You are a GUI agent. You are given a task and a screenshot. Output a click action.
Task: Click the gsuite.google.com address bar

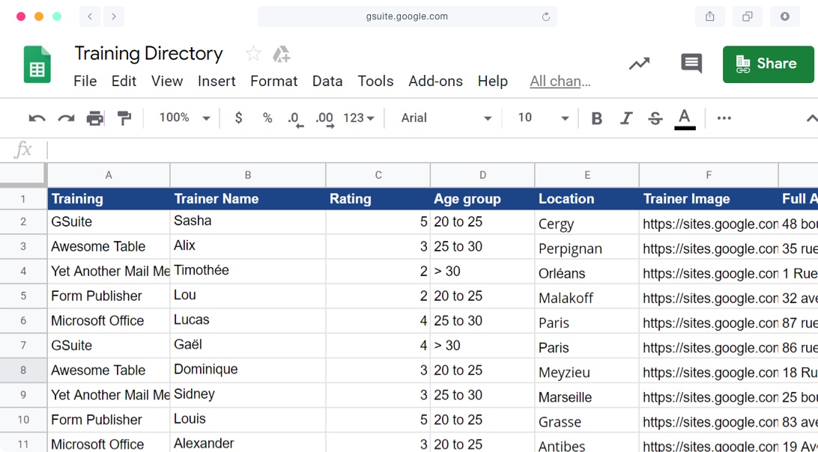pos(407,16)
